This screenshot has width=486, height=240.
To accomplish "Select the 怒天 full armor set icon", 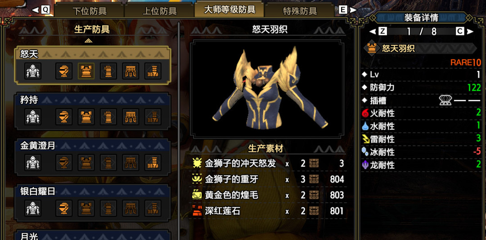I will [33, 71].
